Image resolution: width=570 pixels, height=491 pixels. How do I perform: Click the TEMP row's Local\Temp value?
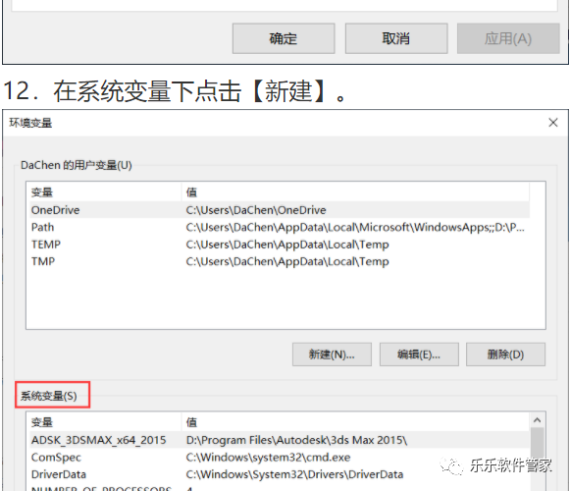click(287, 245)
